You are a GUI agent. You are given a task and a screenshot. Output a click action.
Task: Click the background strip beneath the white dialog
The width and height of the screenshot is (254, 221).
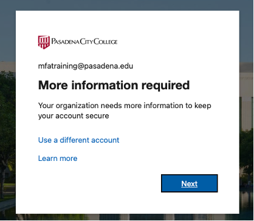click(x=127, y=217)
